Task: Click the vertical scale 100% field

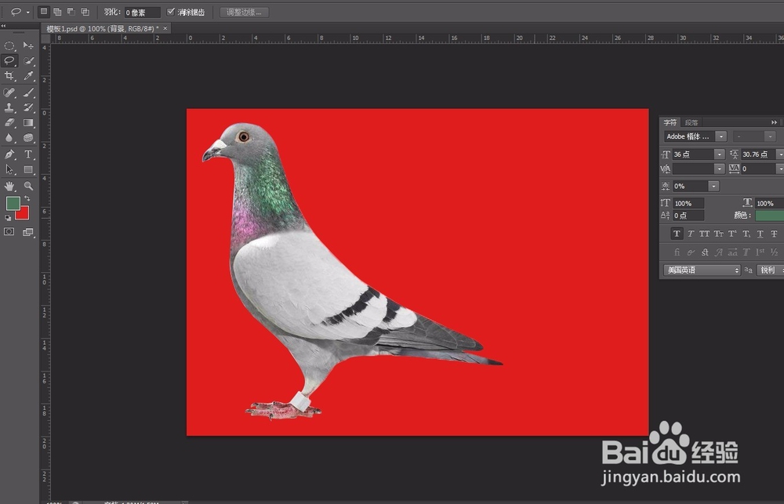Action: click(688, 204)
